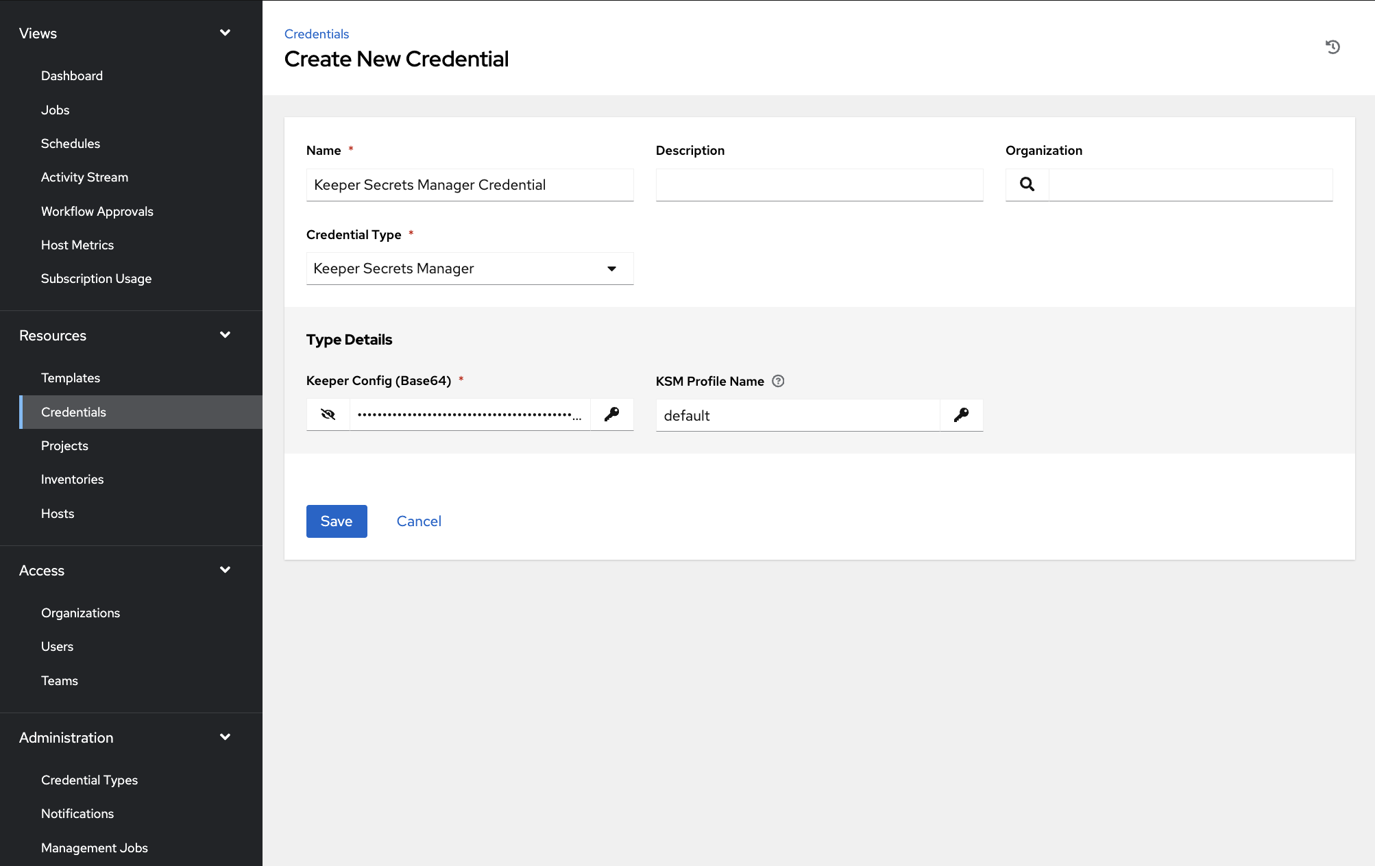Click into the Description input field
1375x866 pixels.
coord(819,185)
